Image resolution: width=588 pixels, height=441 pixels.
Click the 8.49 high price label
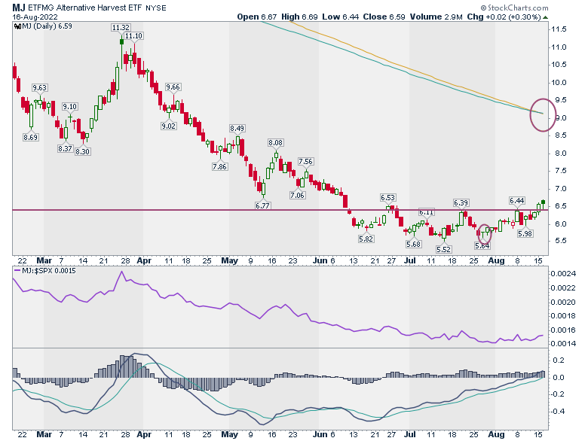[x=237, y=128]
